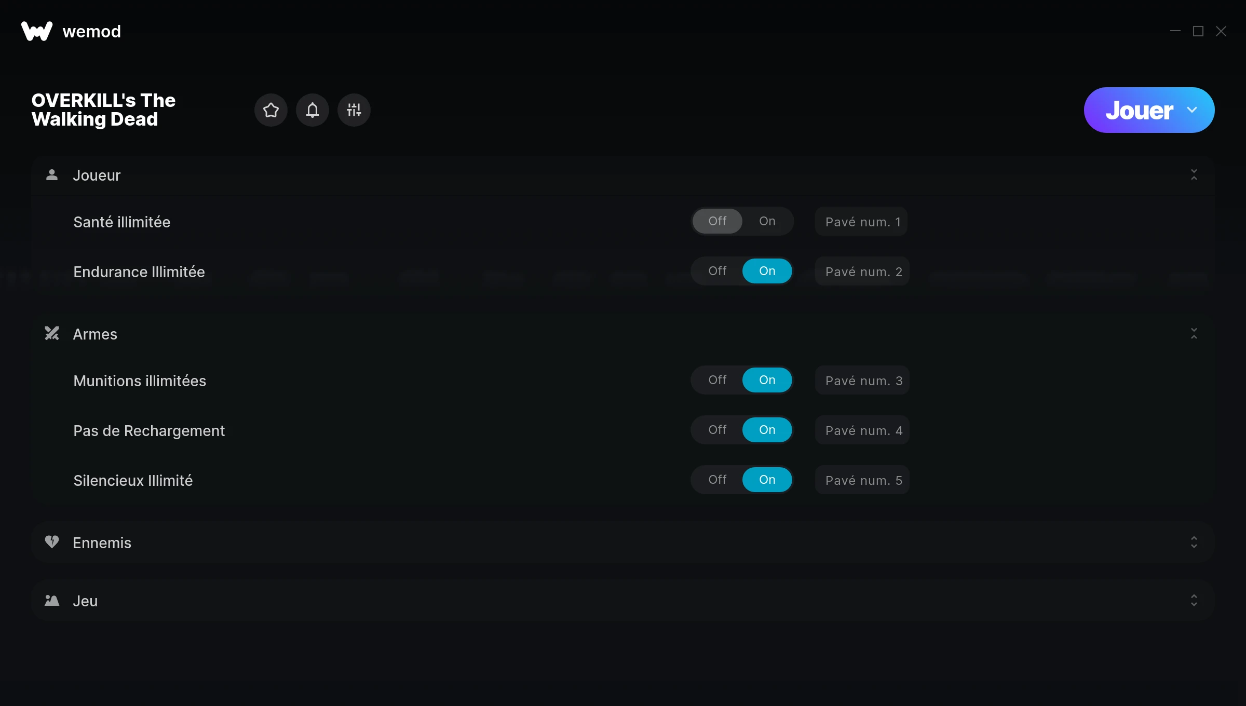Click the notification bell icon
The width and height of the screenshot is (1246, 706).
312,110
